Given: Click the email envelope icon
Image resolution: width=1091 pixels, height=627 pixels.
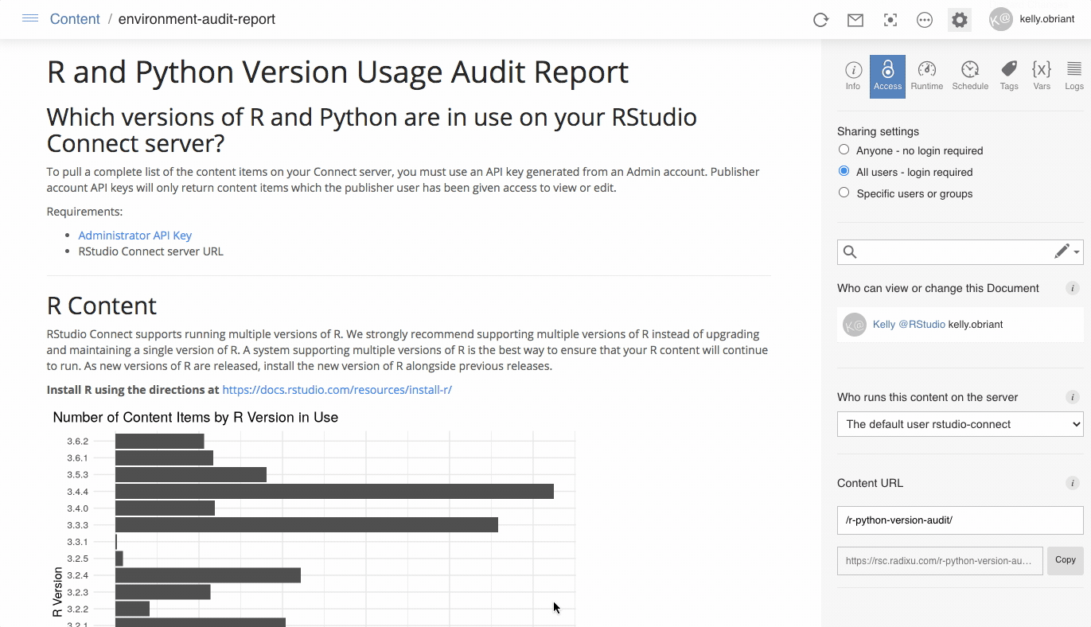Looking at the screenshot, I should coord(855,20).
